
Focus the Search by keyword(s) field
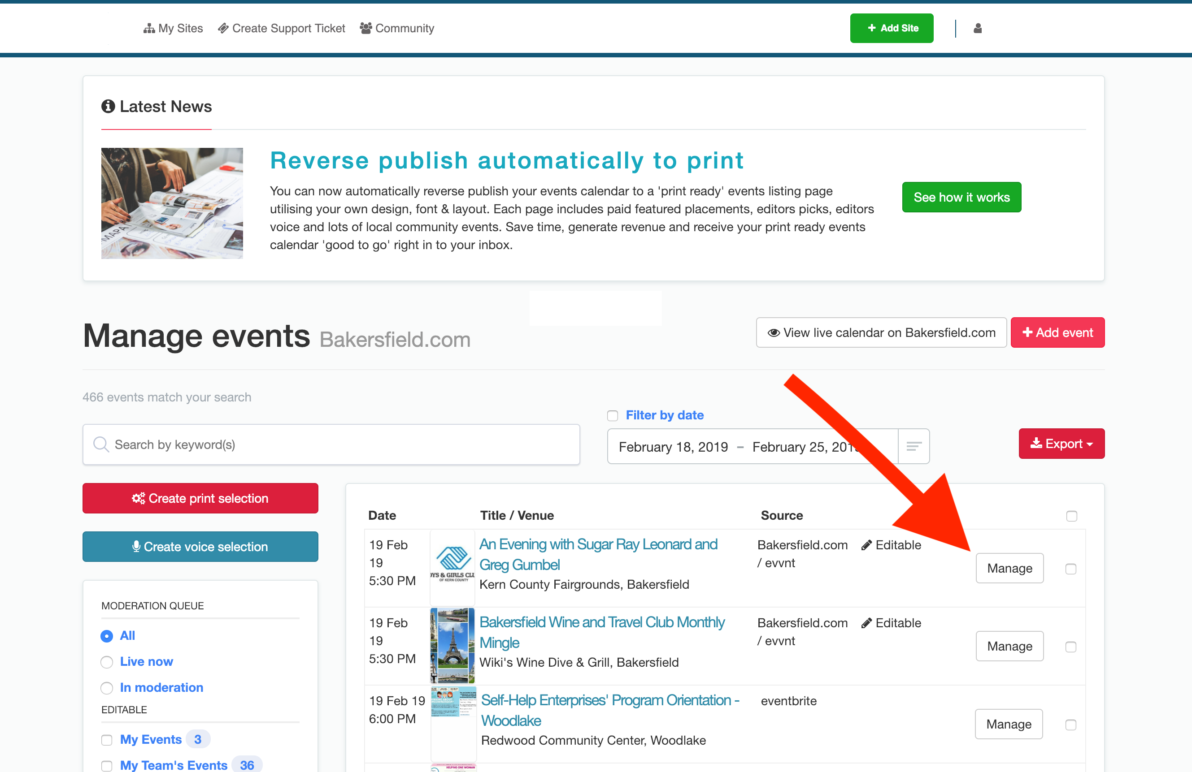pos(331,444)
